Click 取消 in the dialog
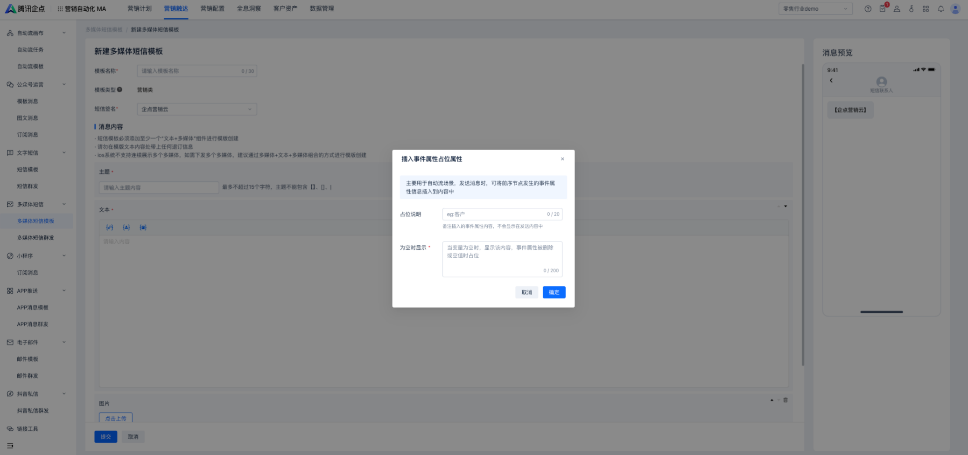 coord(526,292)
